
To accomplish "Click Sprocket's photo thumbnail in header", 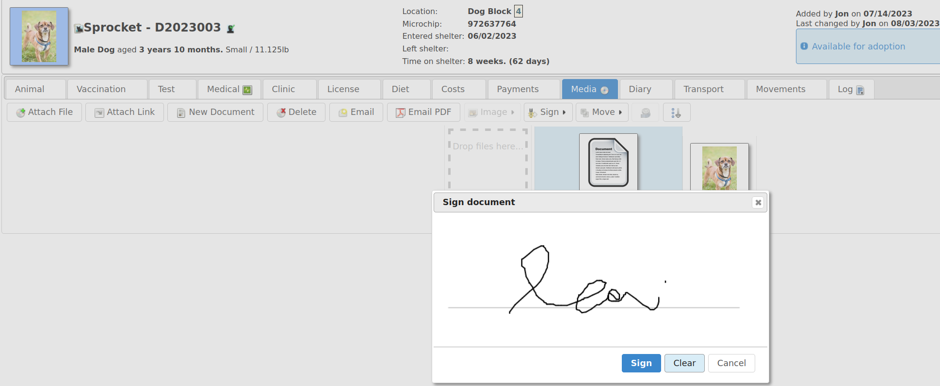I will click(x=39, y=36).
